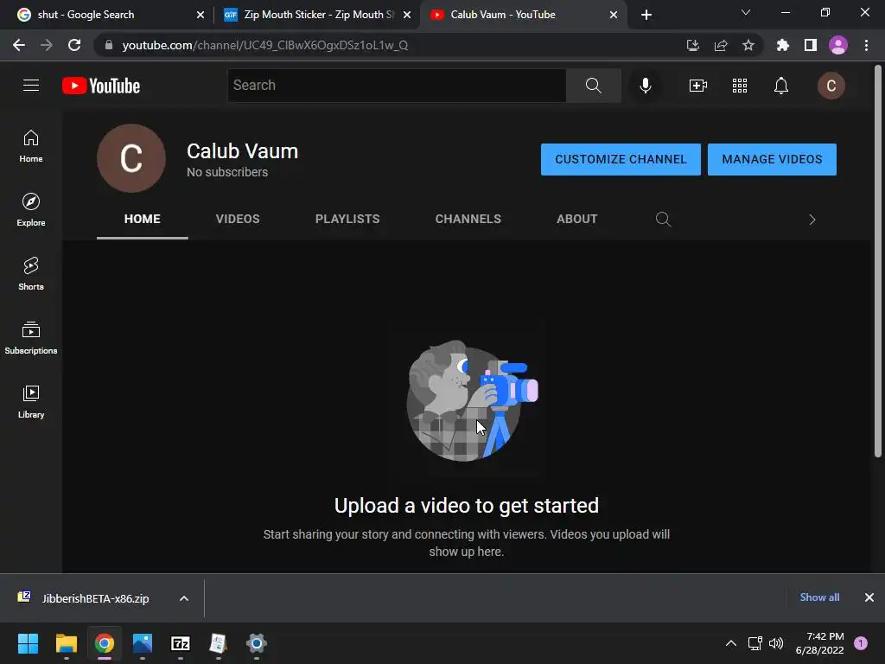Click the browser back arrow

tap(19, 45)
